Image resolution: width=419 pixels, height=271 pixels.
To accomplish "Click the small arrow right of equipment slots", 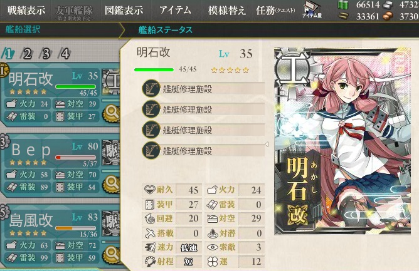I will (x=267, y=145).
